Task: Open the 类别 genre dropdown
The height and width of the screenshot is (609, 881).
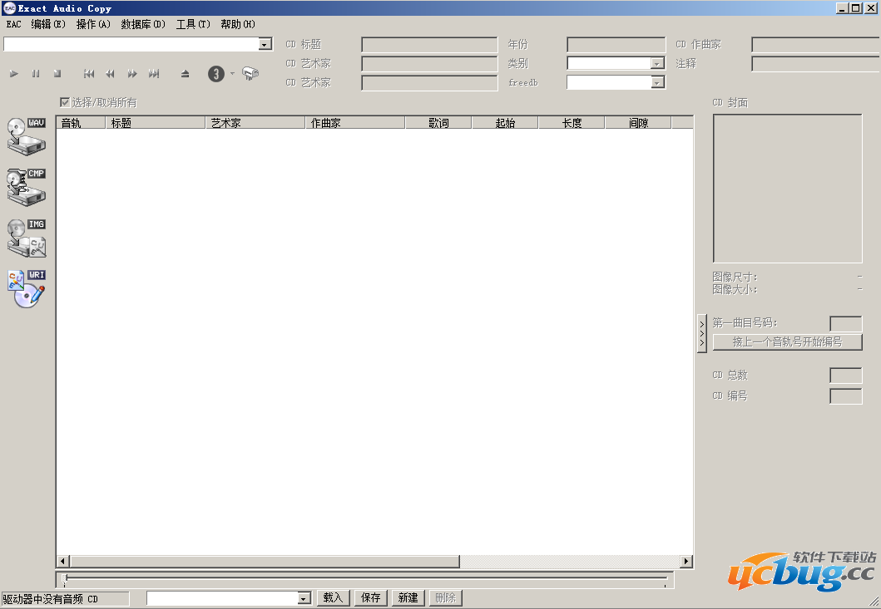Action: [x=656, y=63]
